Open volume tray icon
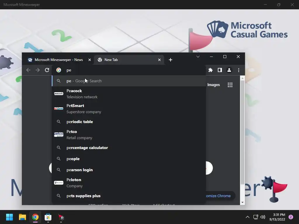Viewport: 299px width, 224px height. [x=263, y=217]
